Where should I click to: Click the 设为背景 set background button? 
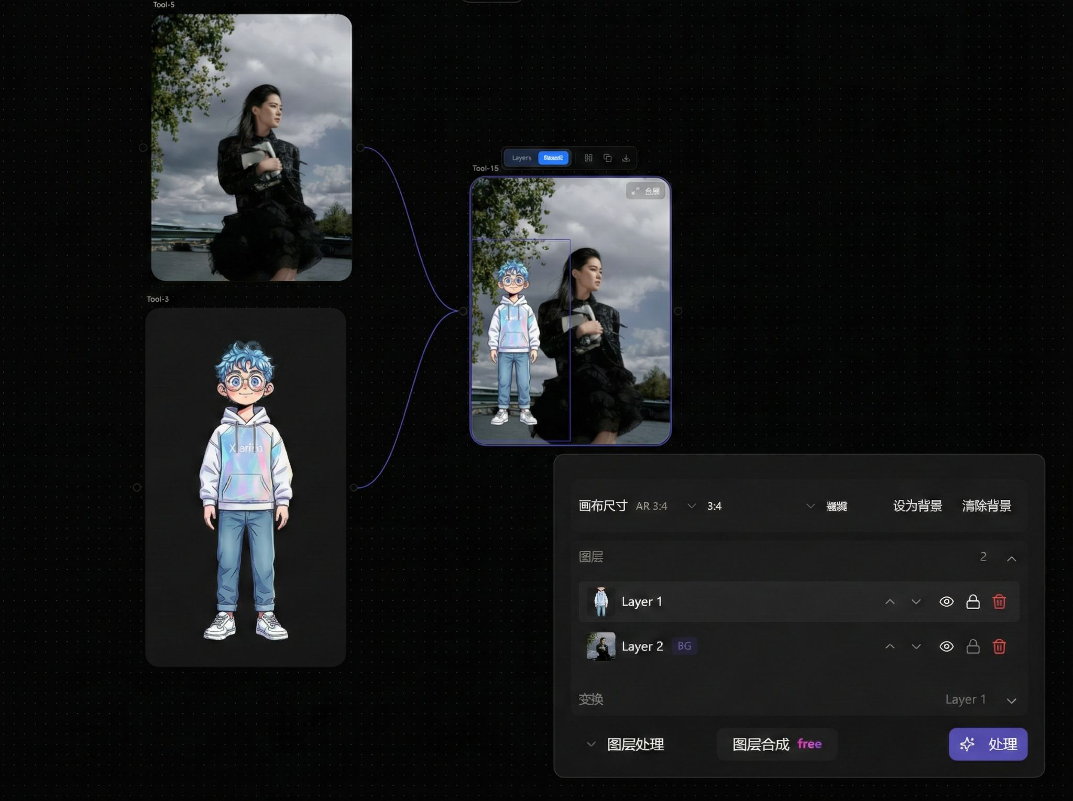[x=917, y=506]
